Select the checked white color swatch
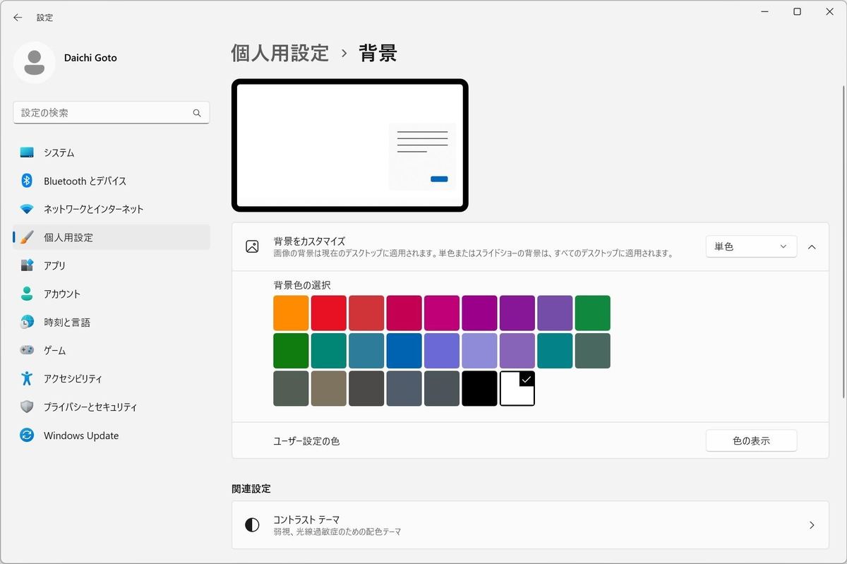The width and height of the screenshot is (847, 564). point(517,388)
